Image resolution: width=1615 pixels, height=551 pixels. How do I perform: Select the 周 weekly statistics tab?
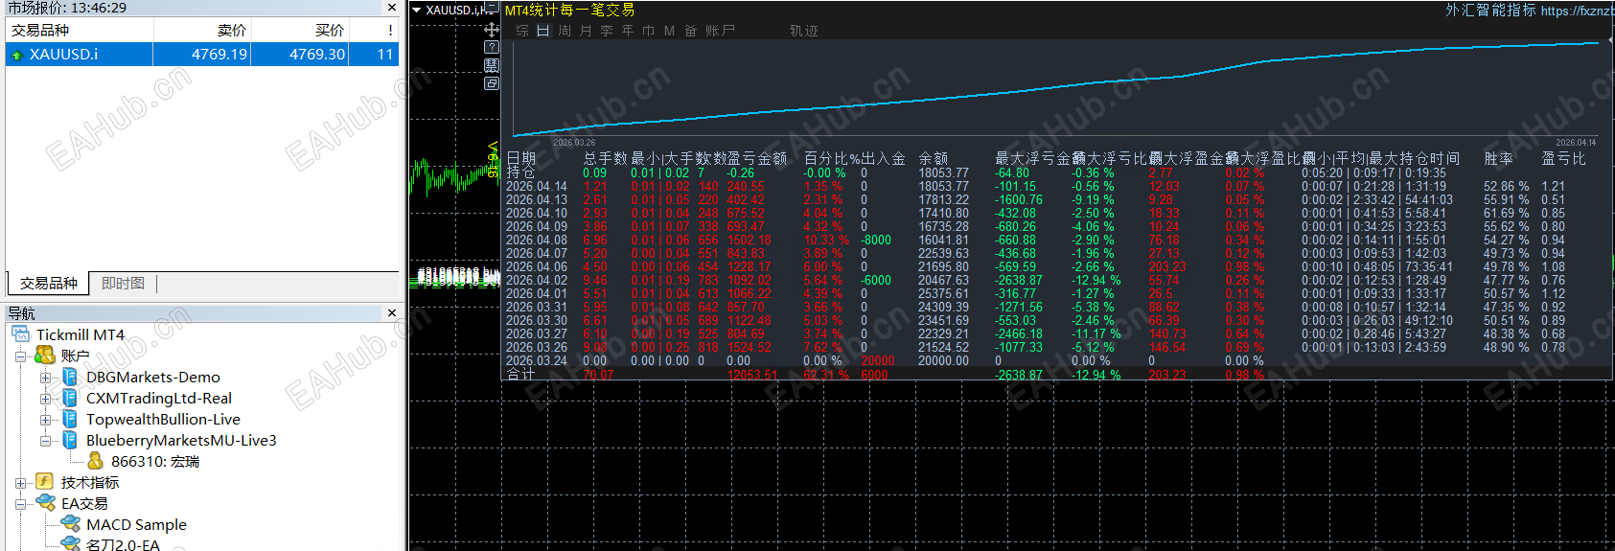(565, 31)
